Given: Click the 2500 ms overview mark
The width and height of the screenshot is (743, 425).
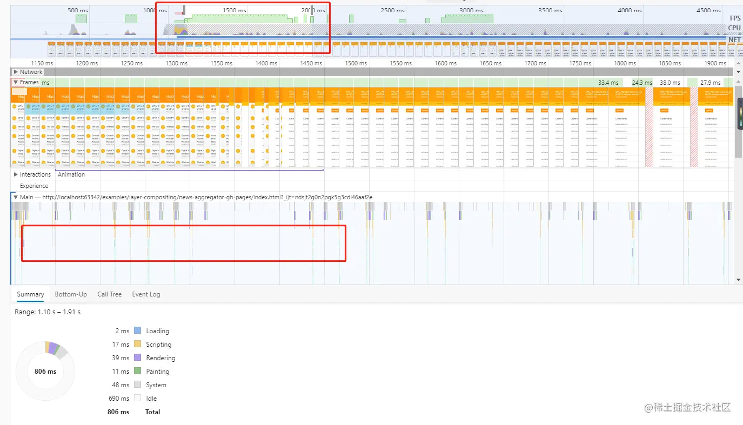Looking at the screenshot, I should point(392,10).
